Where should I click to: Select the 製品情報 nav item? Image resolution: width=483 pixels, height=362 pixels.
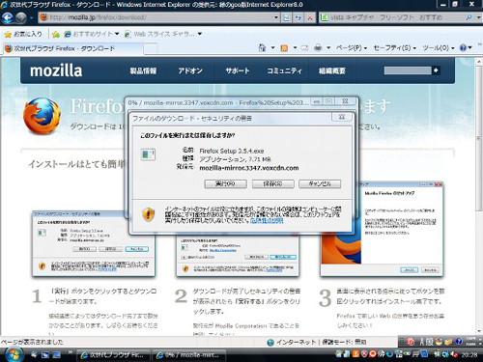pos(143,70)
